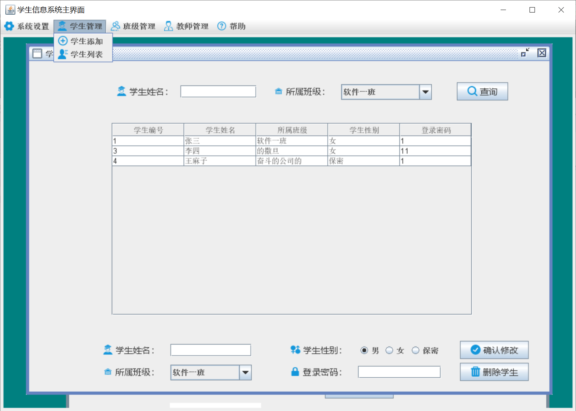The height and width of the screenshot is (411, 576).
Task: Click the class icon beside the lower 所属班级 label
Action: (108, 372)
